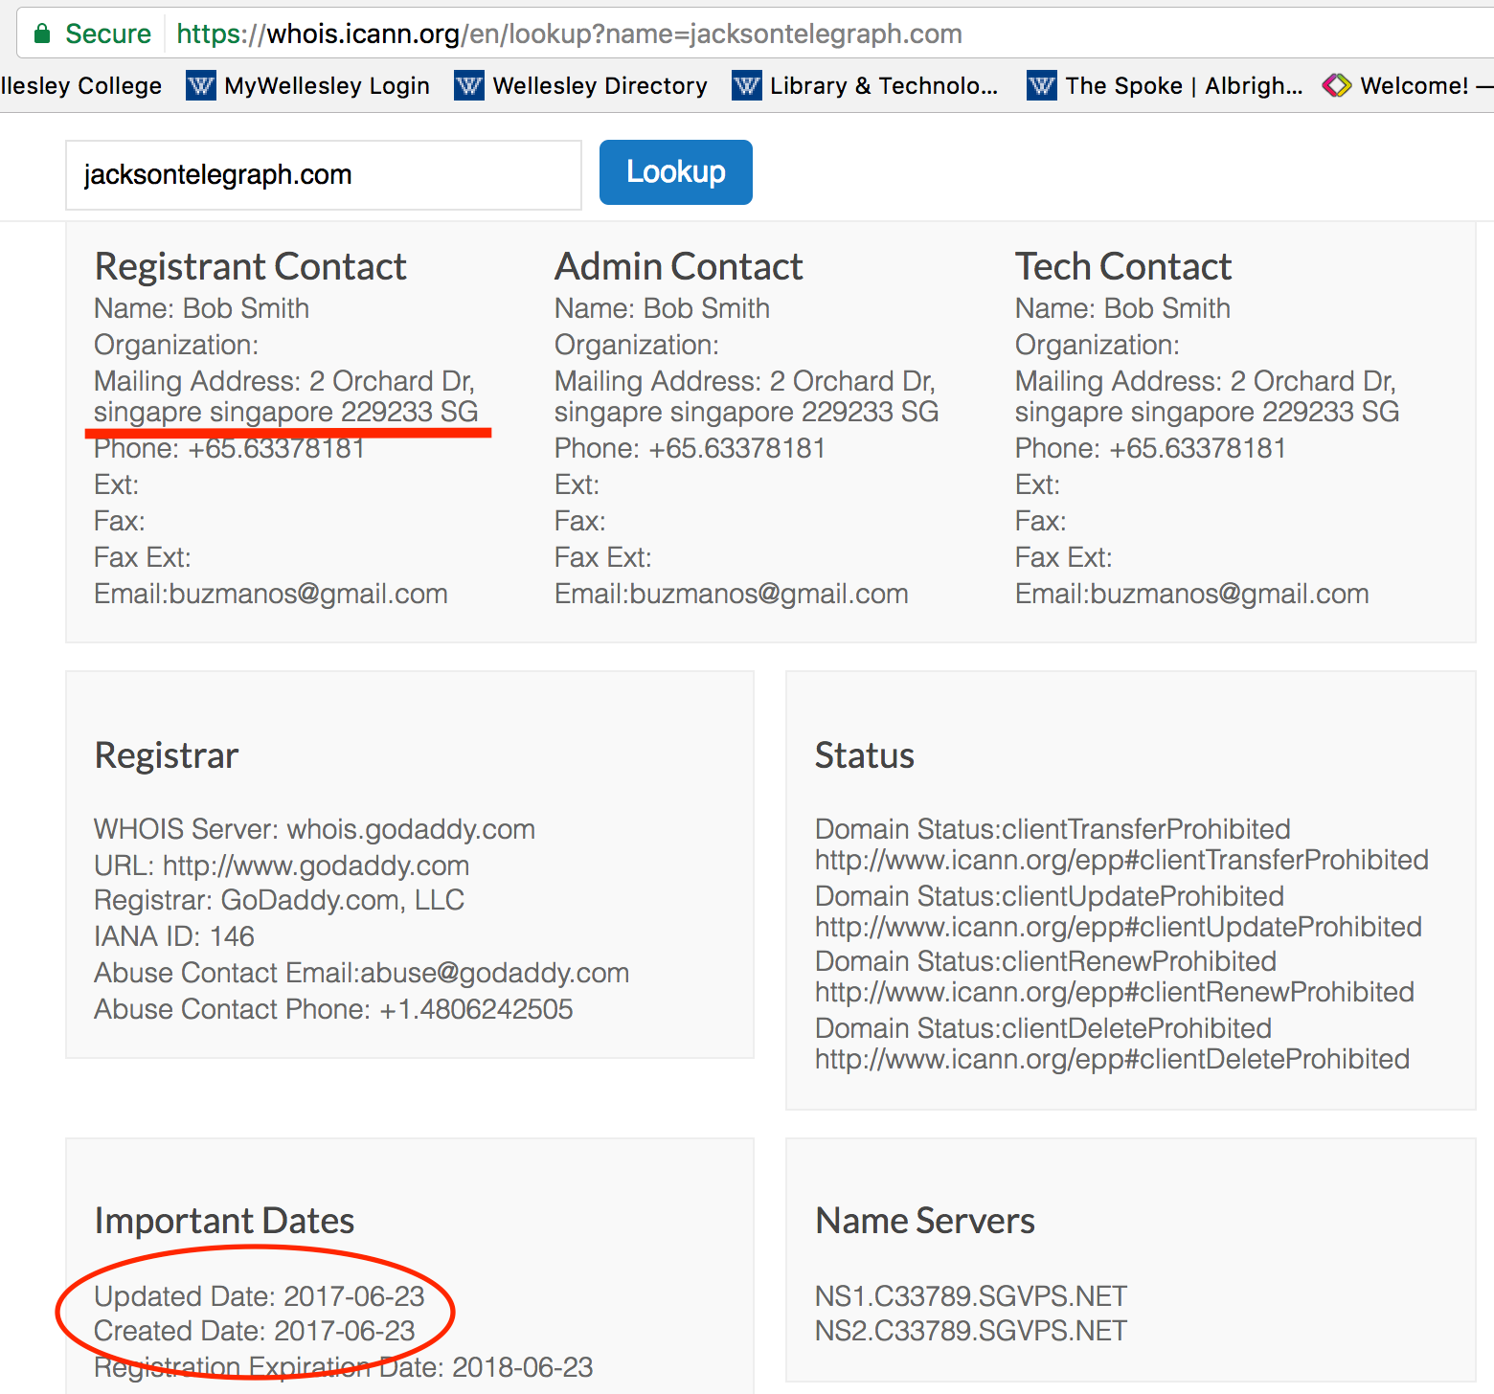Screen dimensions: 1494x1394
Task: Click Domain Status:clientTransferProhibited
Action: click(x=1053, y=829)
